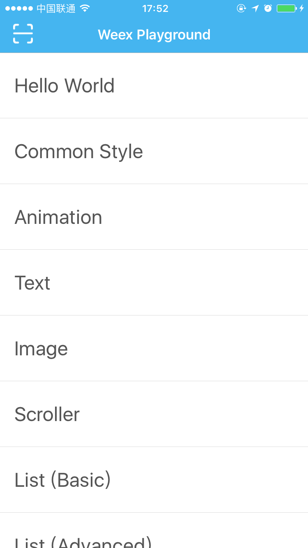This screenshot has width=308, height=548.
Task: Tap the Weex Playground title
Action: tap(154, 35)
